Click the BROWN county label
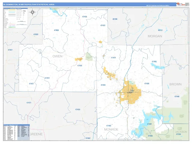 175,84
